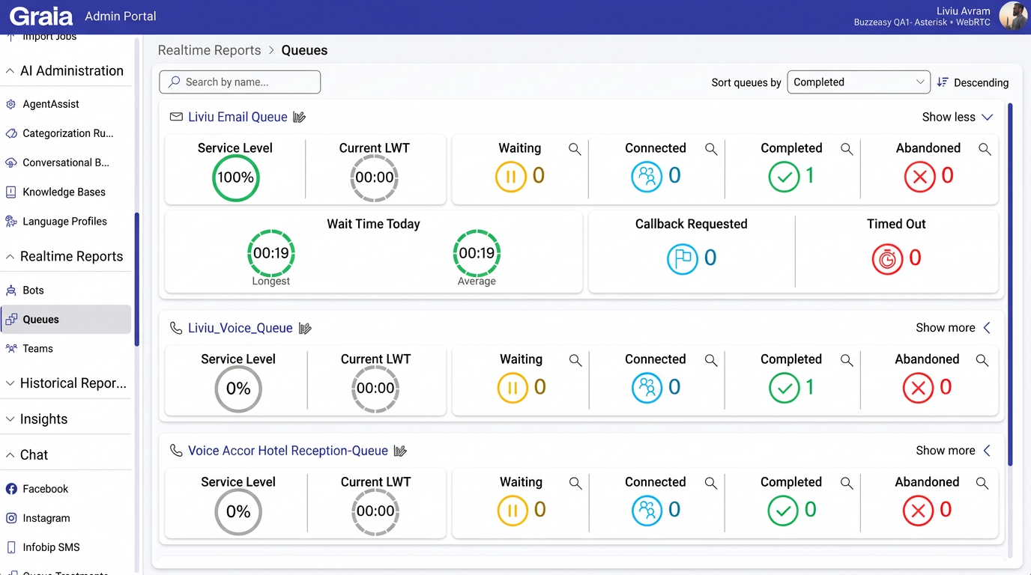Collapse the AI Administration section
Screen dimensions: 1031x575
(66, 71)
